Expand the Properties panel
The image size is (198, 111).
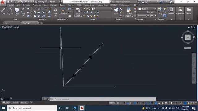[140, 19]
